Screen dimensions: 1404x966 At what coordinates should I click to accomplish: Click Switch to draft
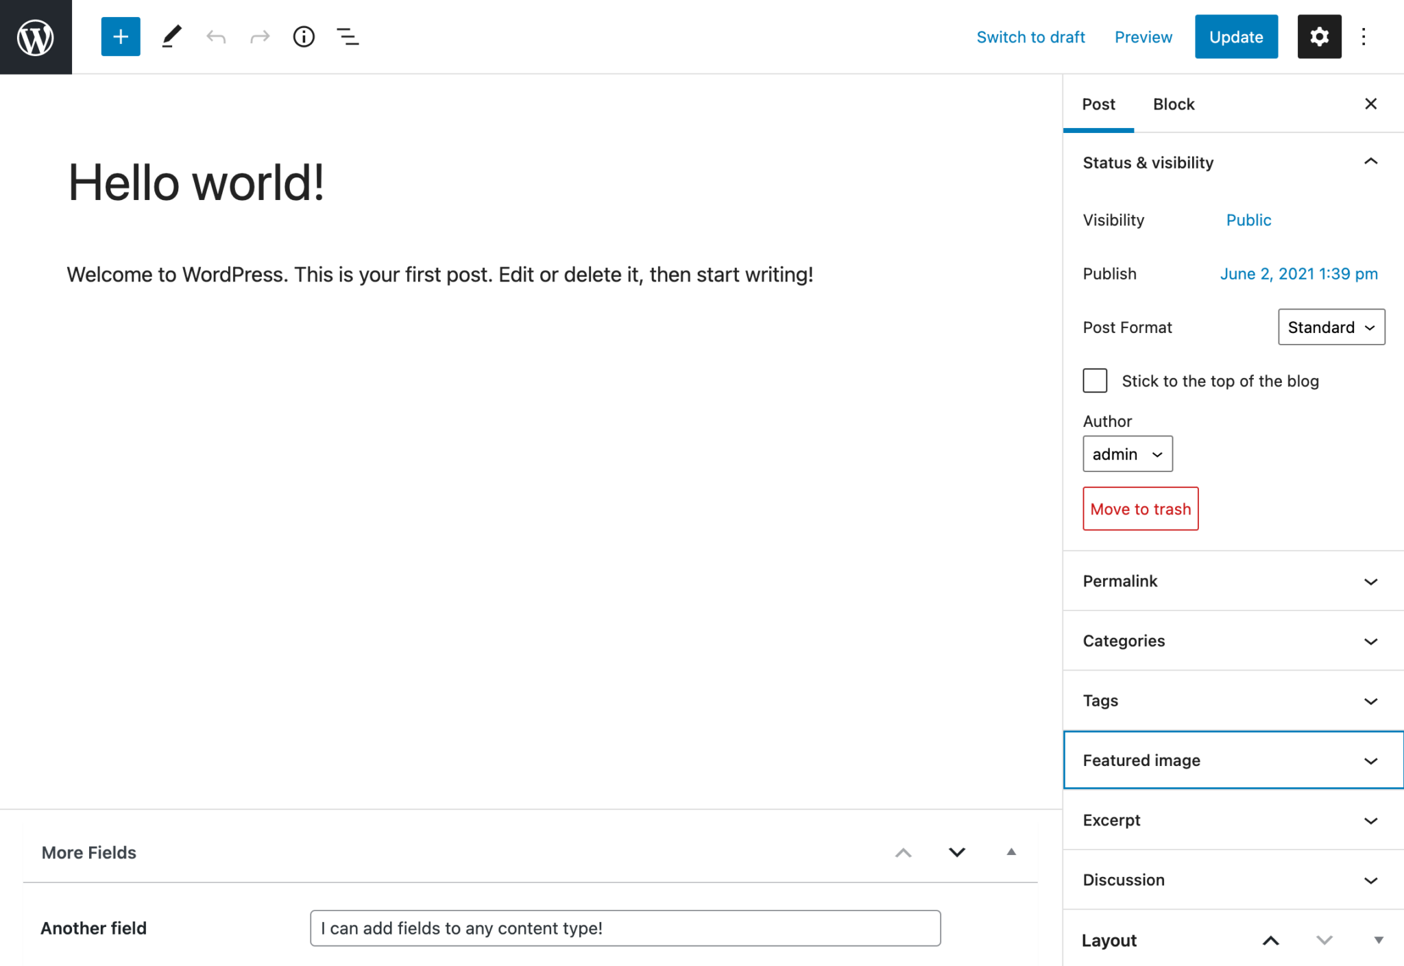click(1031, 36)
